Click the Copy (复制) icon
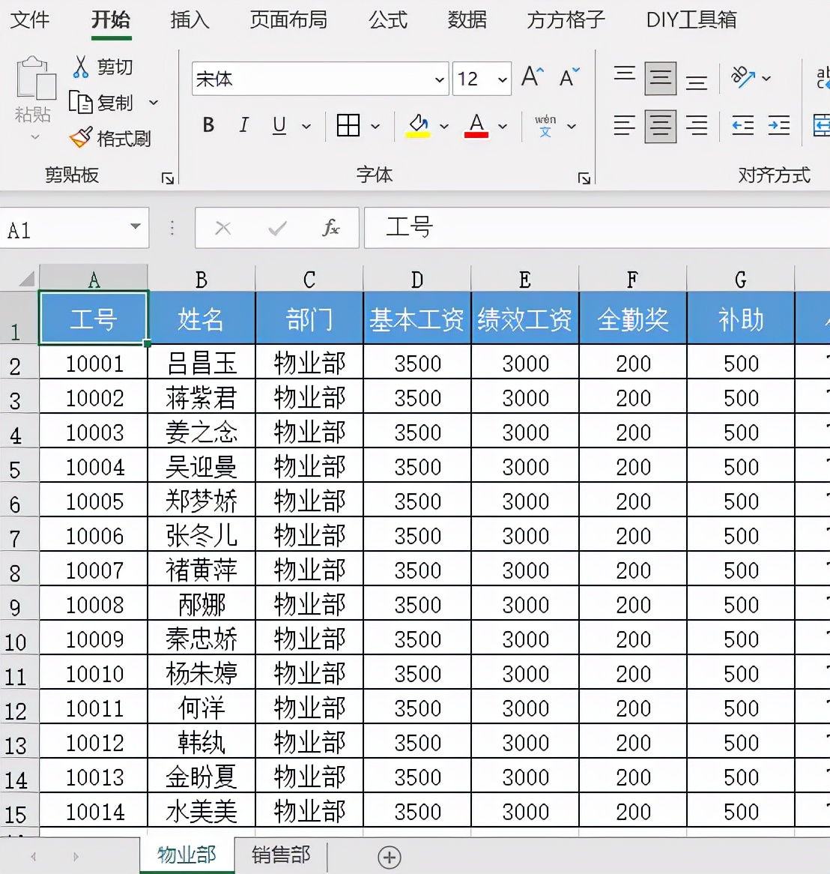 point(82,103)
